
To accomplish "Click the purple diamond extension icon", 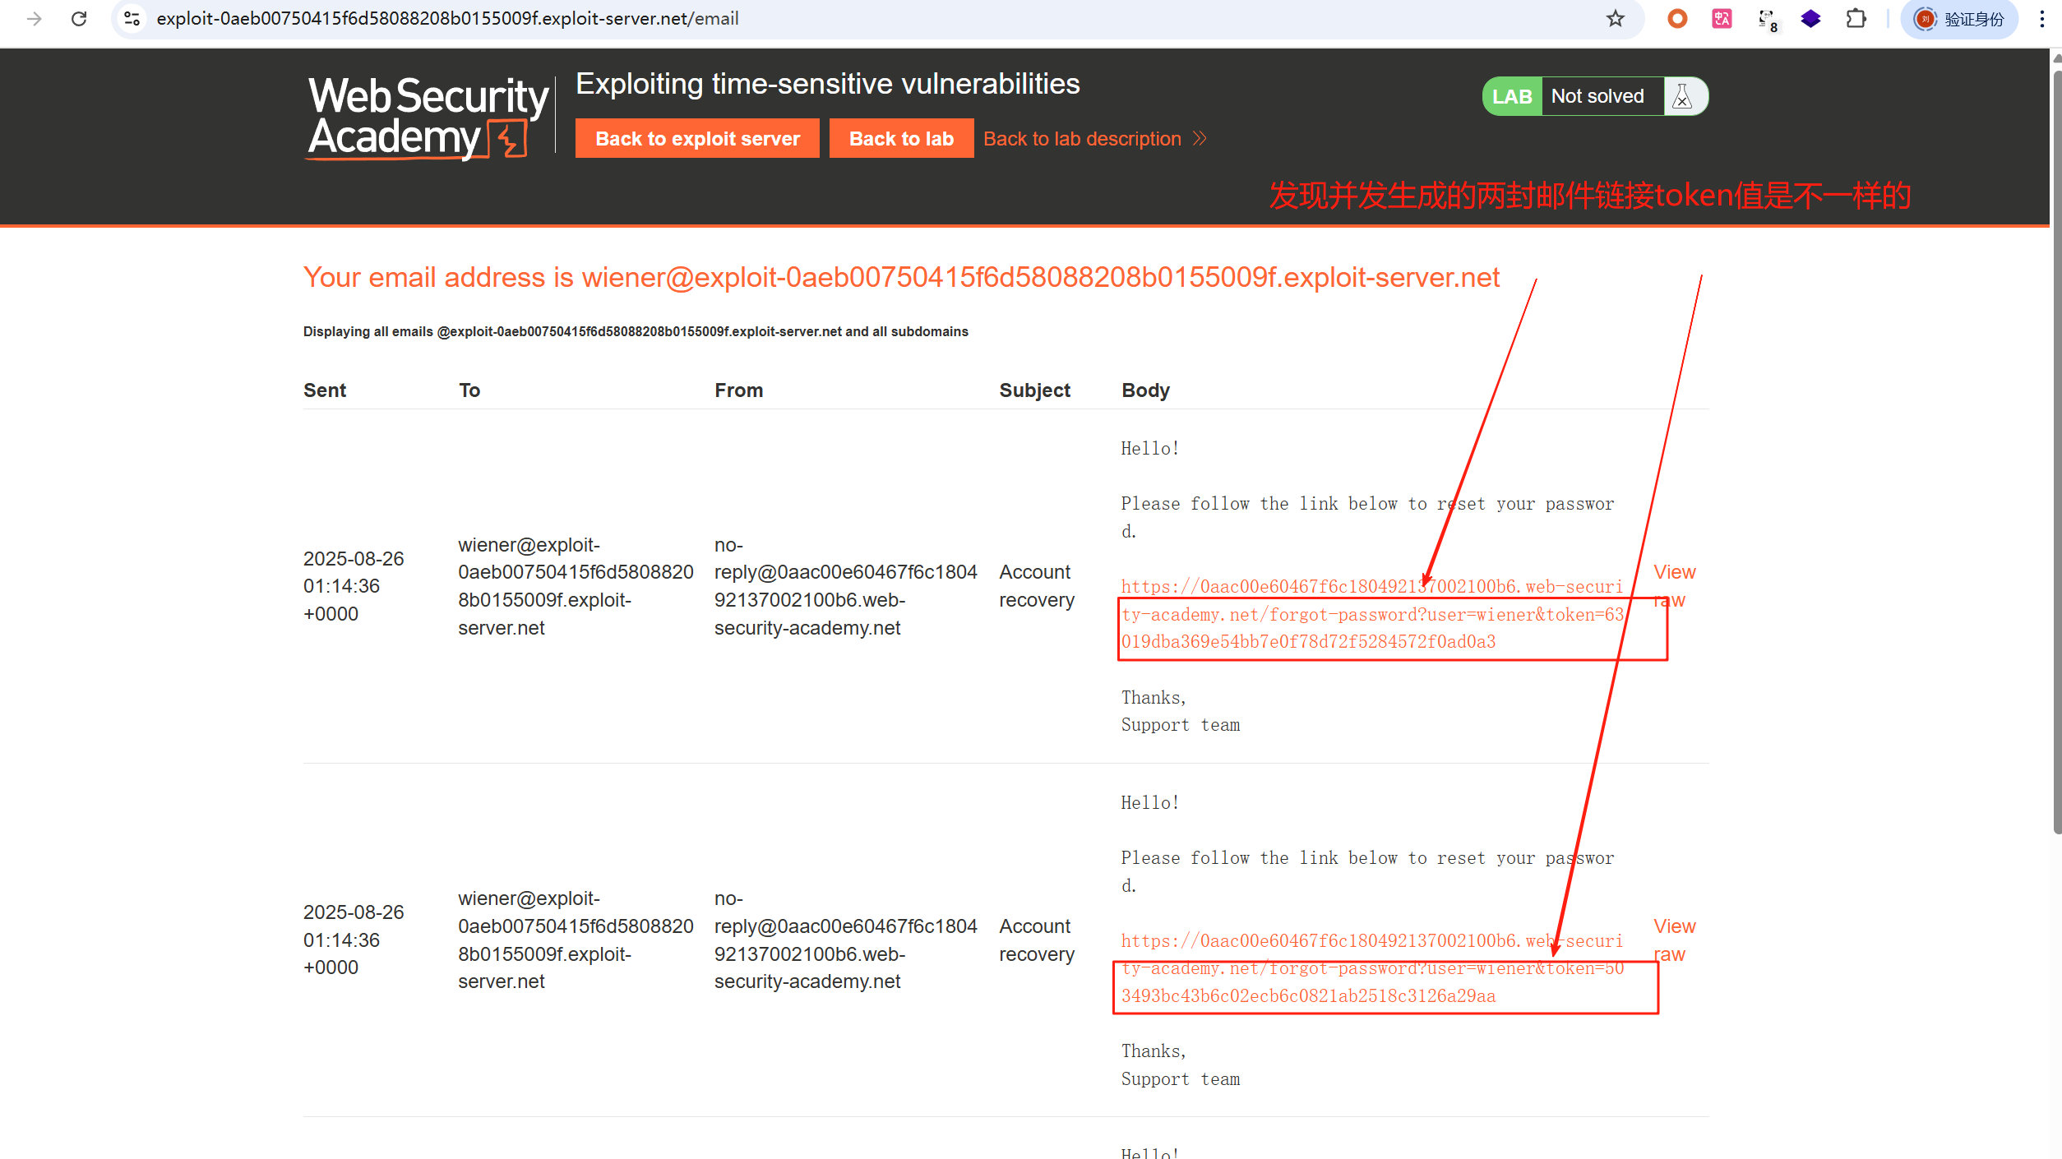I will pos(1810,18).
